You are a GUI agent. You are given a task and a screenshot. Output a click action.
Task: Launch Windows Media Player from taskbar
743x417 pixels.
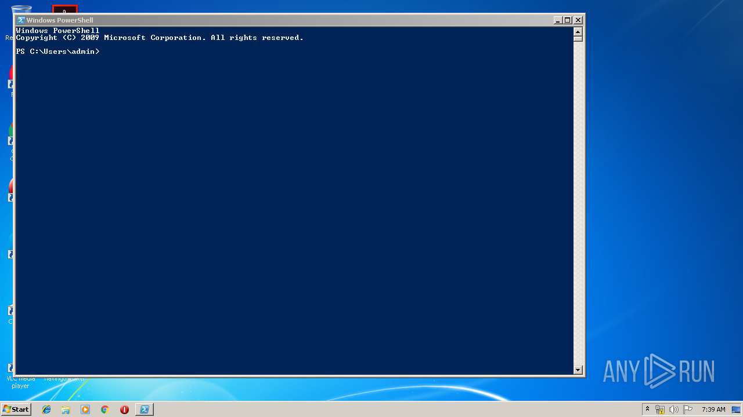click(x=85, y=409)
